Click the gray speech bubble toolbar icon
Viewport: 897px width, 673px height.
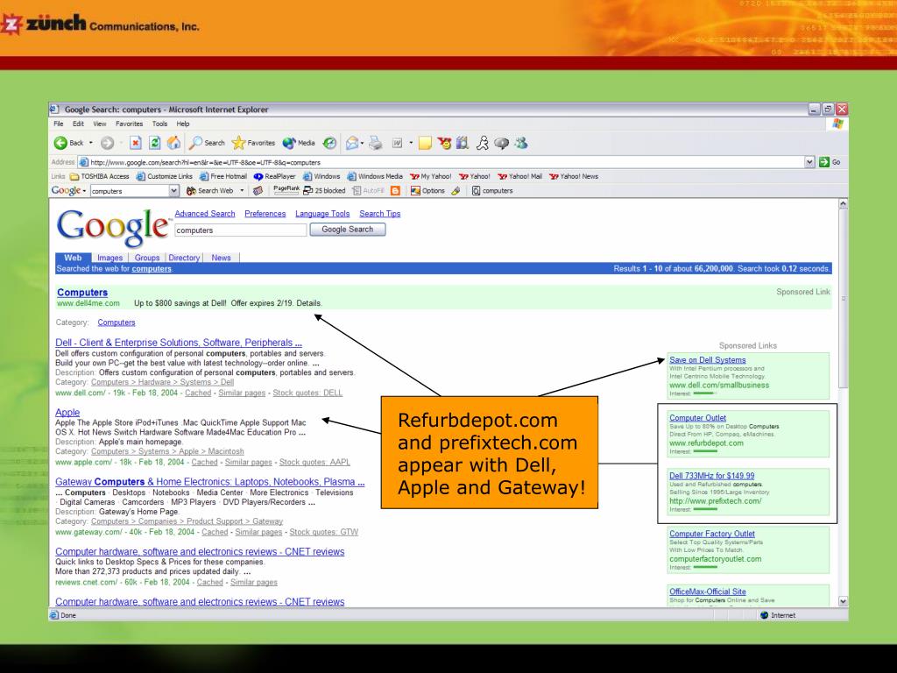[x=502, y=143]
